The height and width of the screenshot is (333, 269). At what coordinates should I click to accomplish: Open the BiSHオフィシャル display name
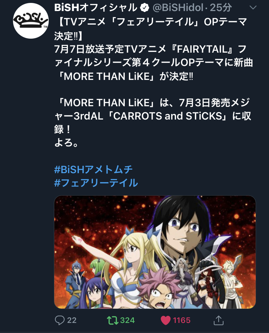(96, 8)
